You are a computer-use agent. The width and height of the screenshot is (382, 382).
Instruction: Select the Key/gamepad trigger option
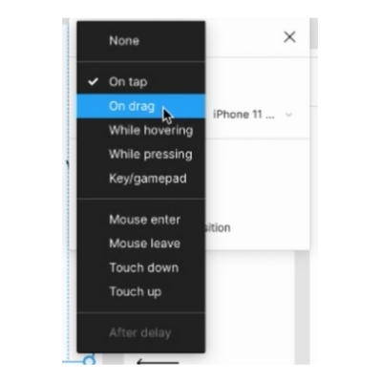141,179
